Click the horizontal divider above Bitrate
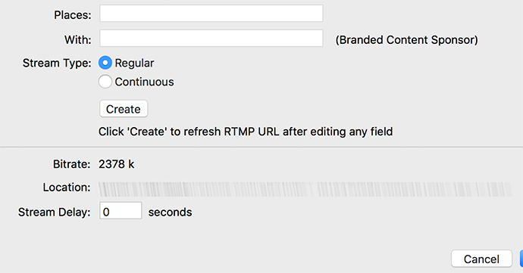Screen dimensions: 523x273 tap(261, 147)
